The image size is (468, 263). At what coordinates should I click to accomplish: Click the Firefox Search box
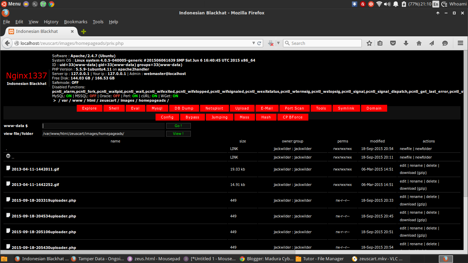[322, 43]
